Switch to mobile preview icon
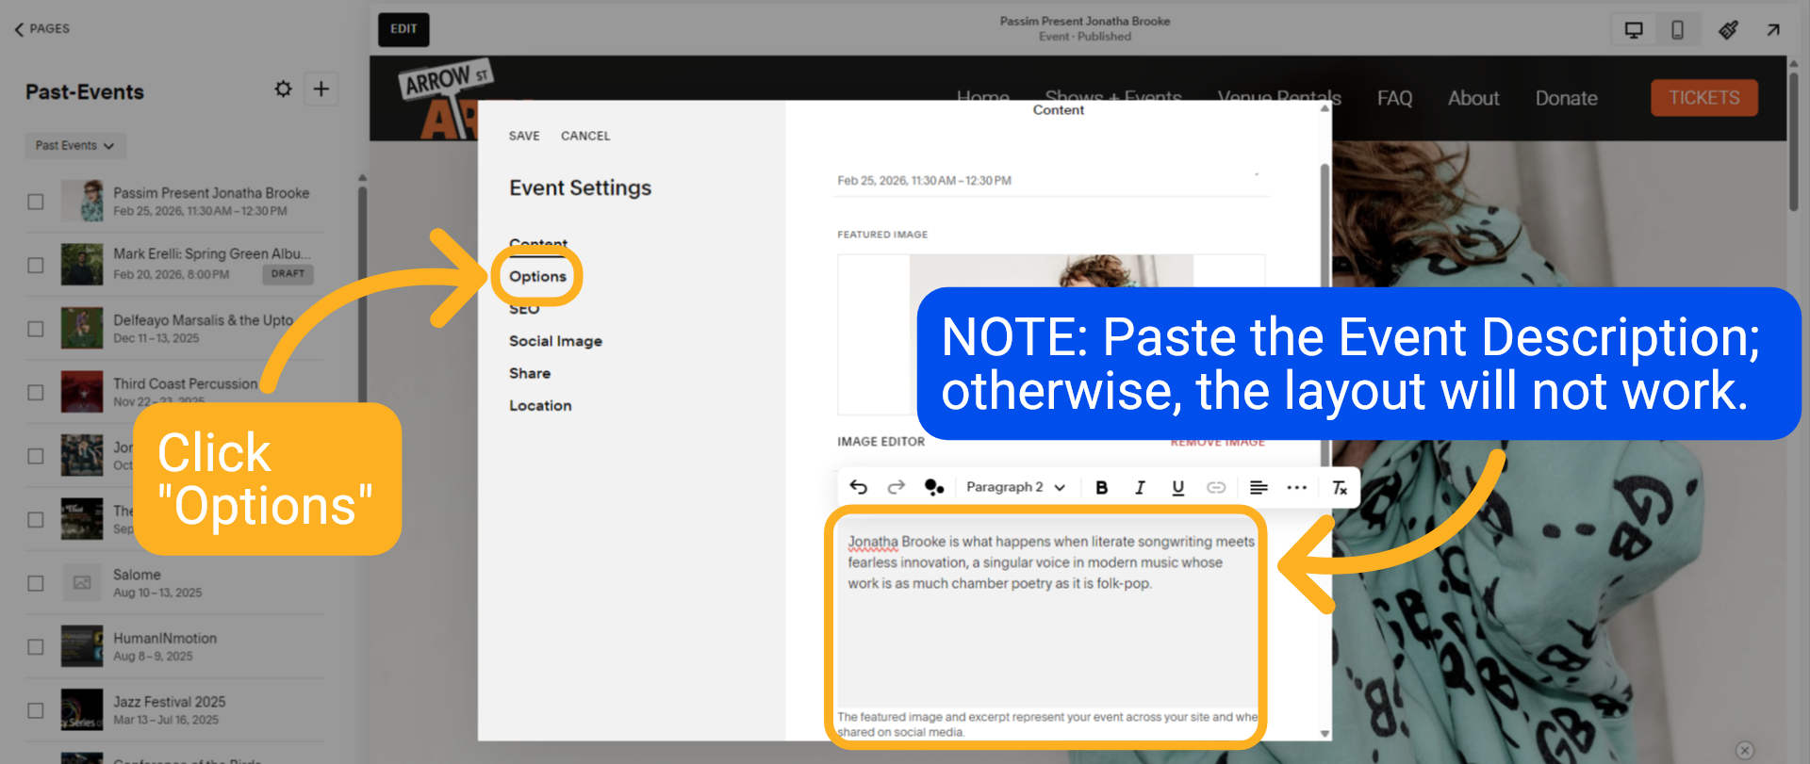The width and height of the screenshot is (1810, 764). [1677, 30]
